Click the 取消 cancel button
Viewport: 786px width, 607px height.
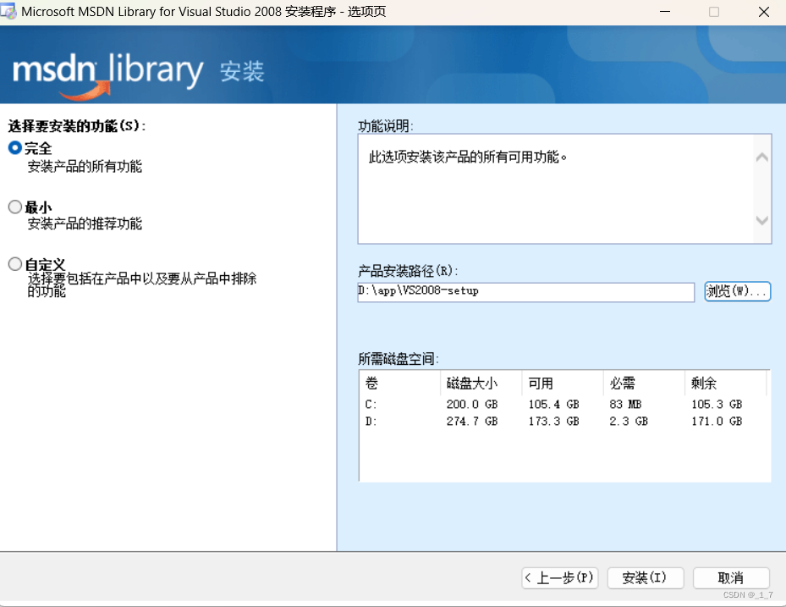[x=731, y=578]
